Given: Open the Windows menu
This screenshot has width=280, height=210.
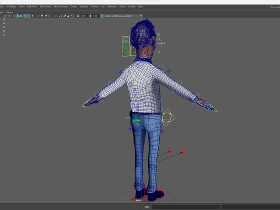Looking at the screenshot, I should (11, 6).
